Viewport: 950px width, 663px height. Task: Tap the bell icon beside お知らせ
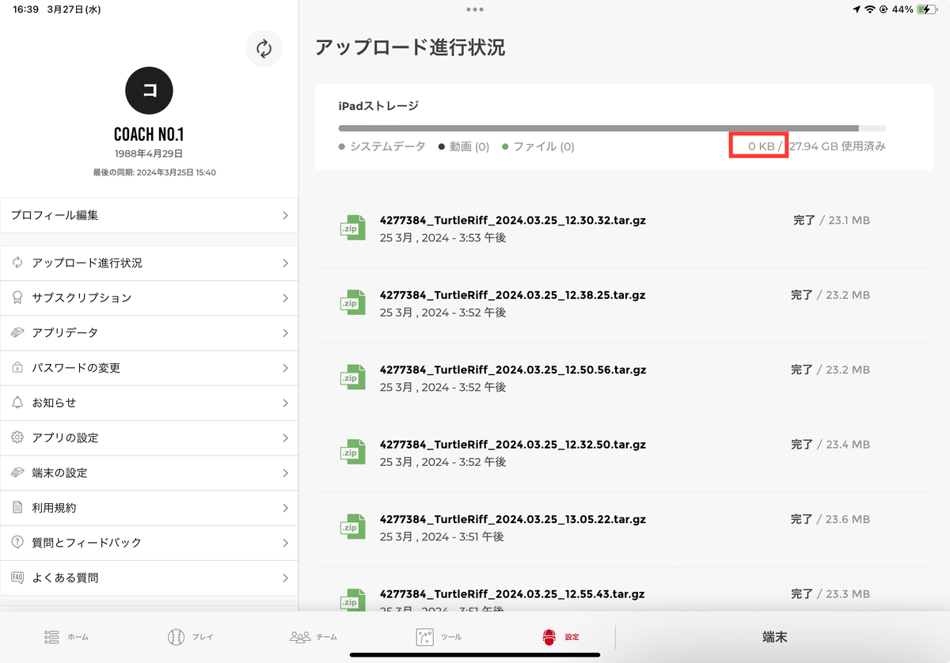(x=17, y=403)
